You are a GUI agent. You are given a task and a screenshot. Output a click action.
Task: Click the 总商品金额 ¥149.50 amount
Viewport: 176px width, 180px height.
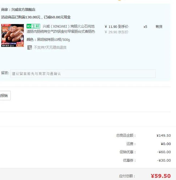[x=164, y=135]
